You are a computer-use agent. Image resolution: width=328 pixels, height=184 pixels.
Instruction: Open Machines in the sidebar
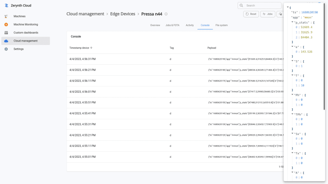click(x=19, y=16)
